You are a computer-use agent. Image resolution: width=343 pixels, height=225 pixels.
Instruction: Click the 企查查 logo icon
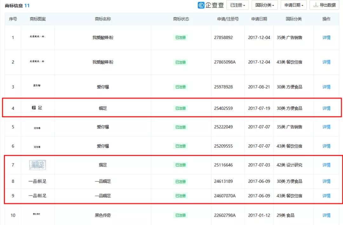click(201, 5)
